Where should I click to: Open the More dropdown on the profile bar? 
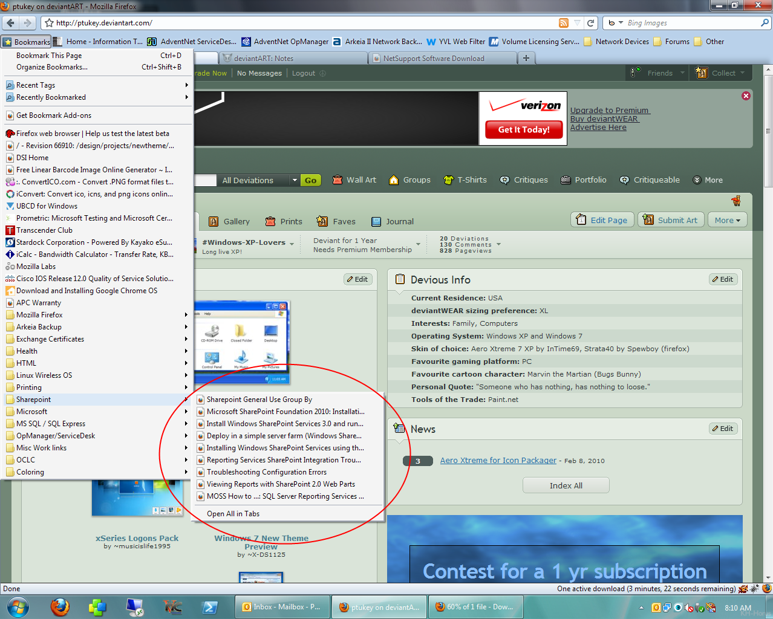point(727,219)
